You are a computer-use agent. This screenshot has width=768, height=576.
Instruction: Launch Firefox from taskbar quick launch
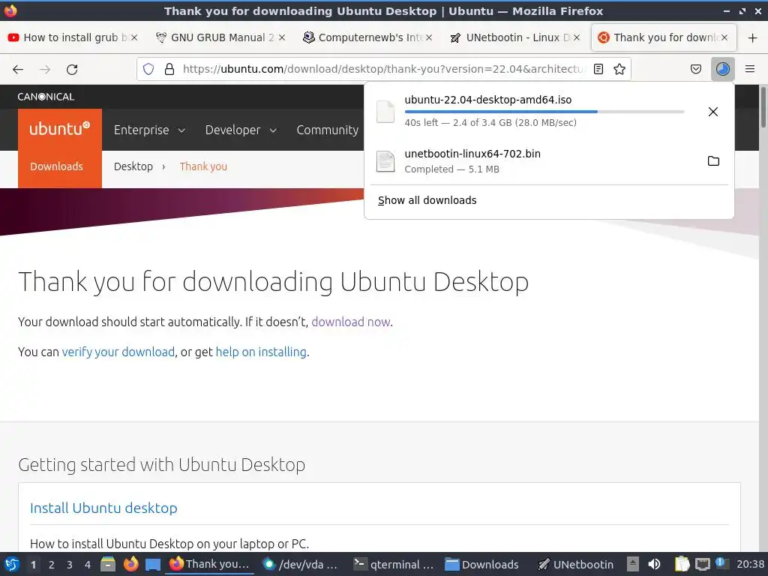tap(130, 564)
